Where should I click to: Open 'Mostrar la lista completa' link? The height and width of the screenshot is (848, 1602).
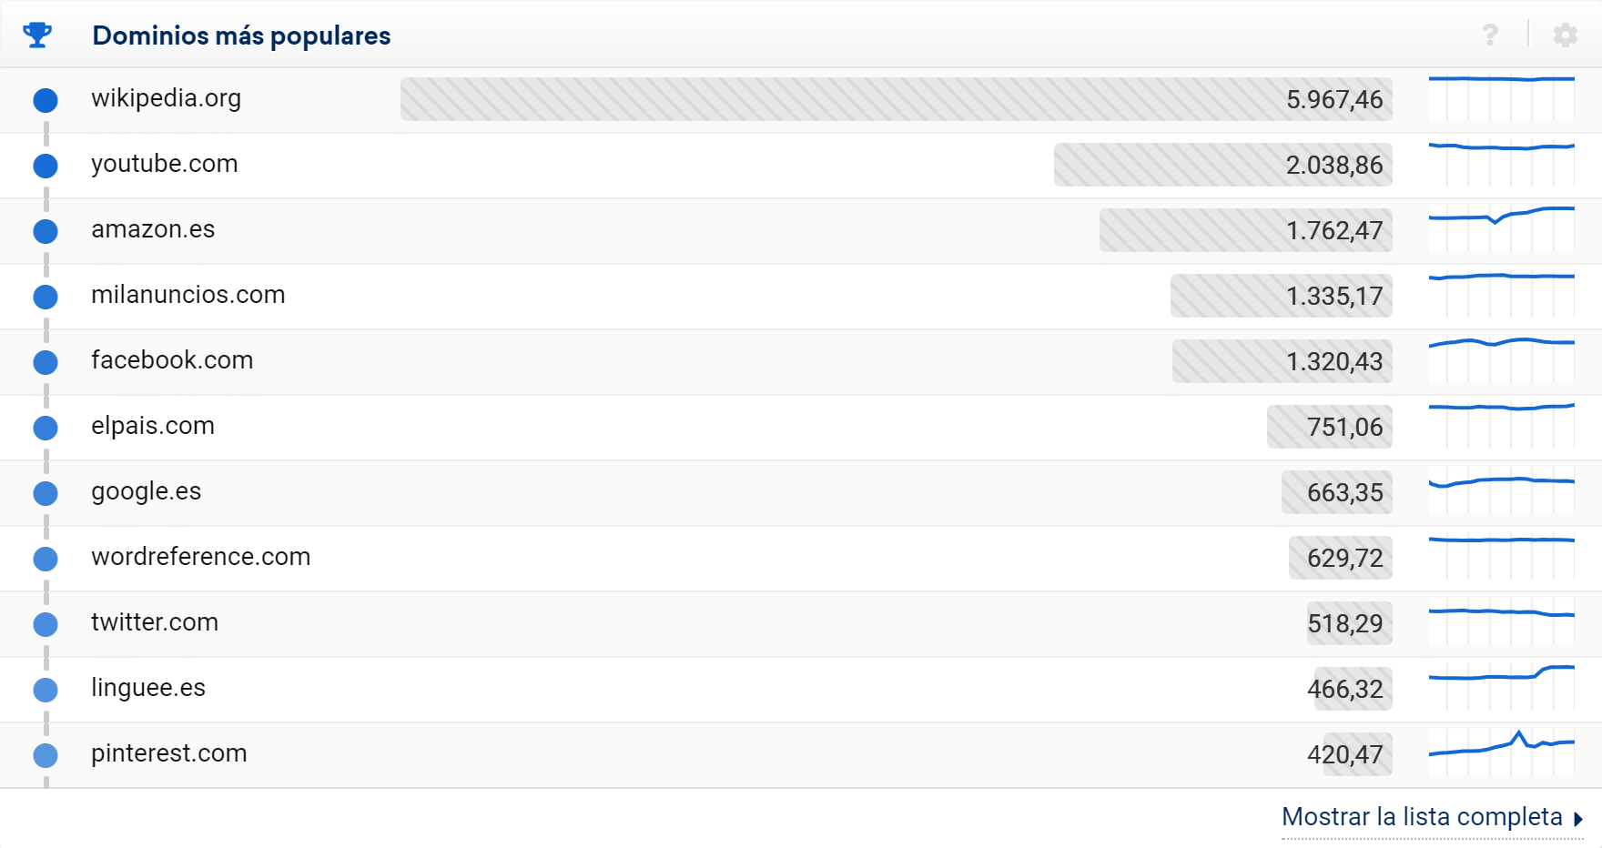click(x=1421, y=817)
